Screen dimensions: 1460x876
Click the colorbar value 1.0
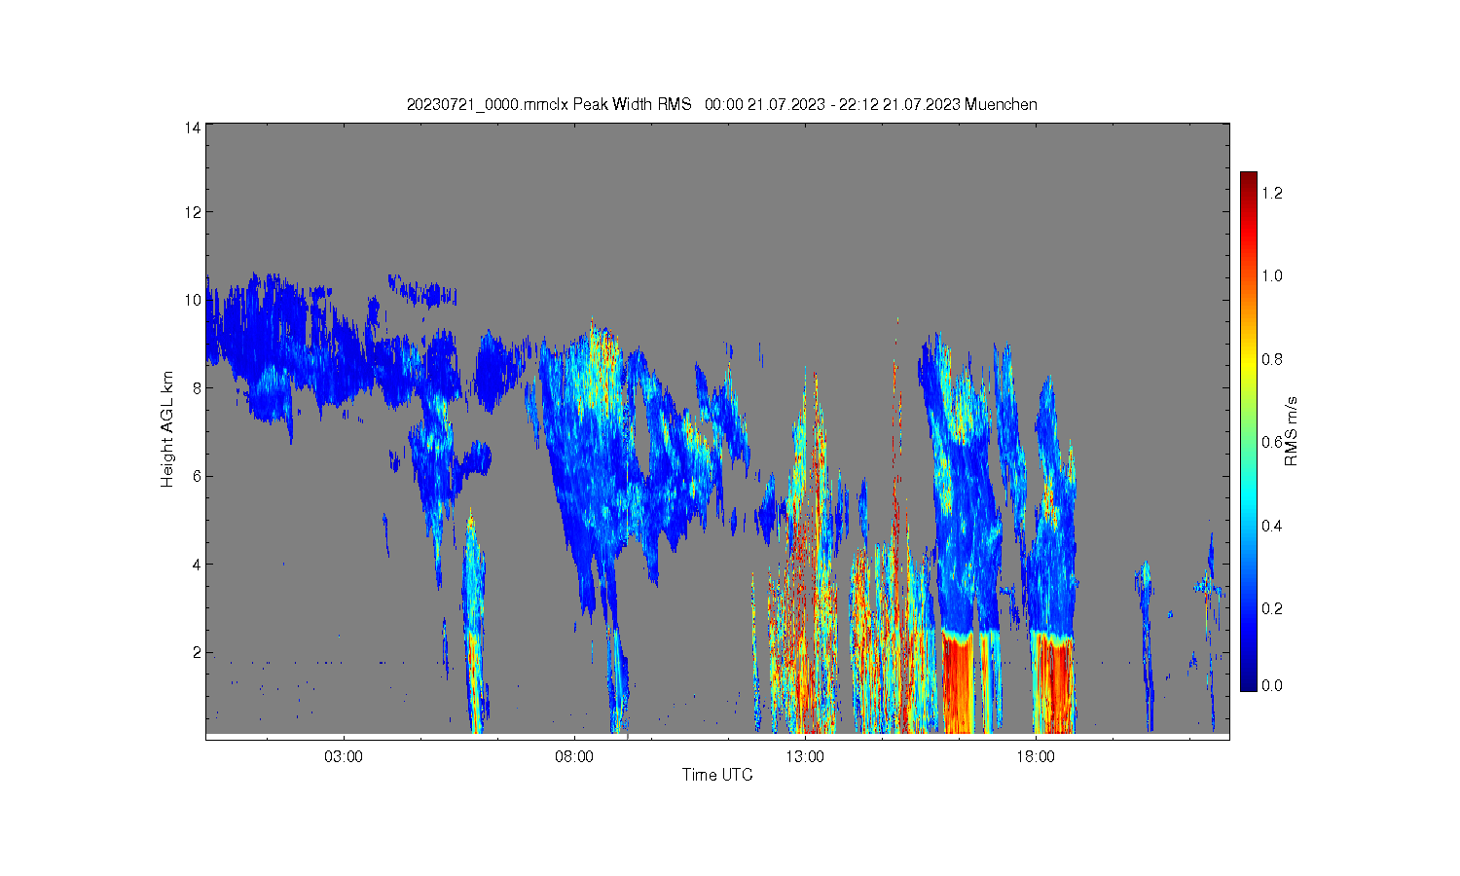1272,275
